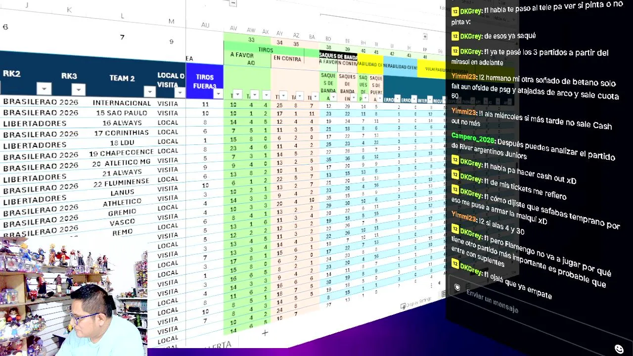The width and height of the screenshot is (633, 356).
Task: Click the 'TIROS FUERA3' blue header cell
Action: [x=205, y=81]
